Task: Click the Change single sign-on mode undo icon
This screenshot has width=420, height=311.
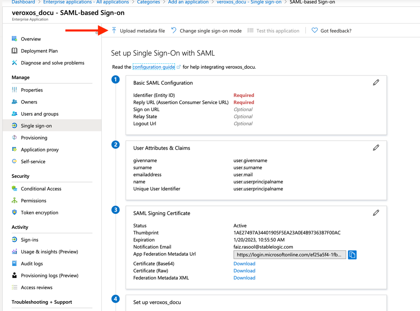Action: click(x=174, y=30)
